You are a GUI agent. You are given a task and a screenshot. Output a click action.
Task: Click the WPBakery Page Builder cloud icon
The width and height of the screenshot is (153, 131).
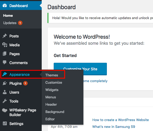(5, 110)
